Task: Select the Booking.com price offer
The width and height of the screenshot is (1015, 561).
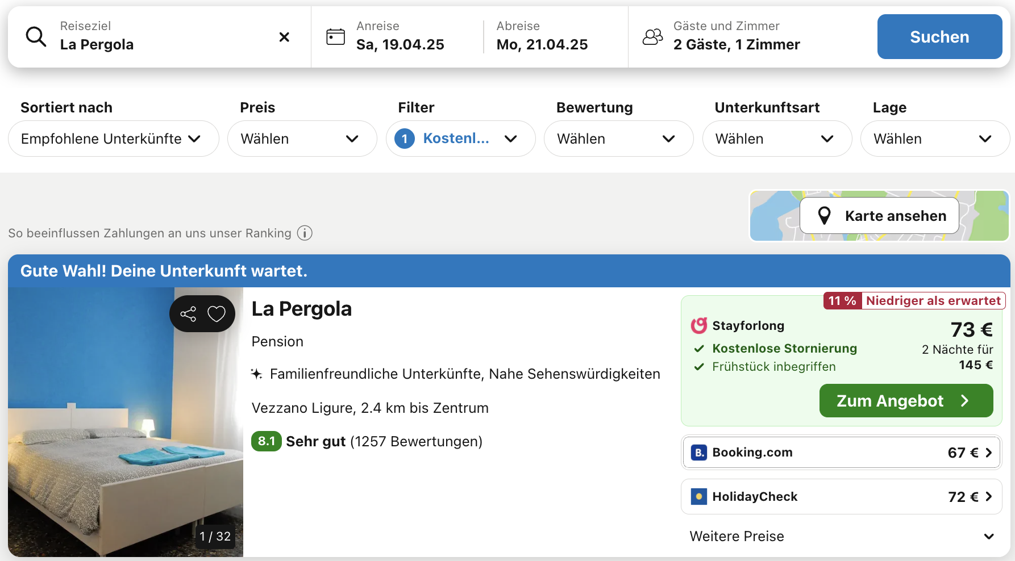Action: click(842, 453)
